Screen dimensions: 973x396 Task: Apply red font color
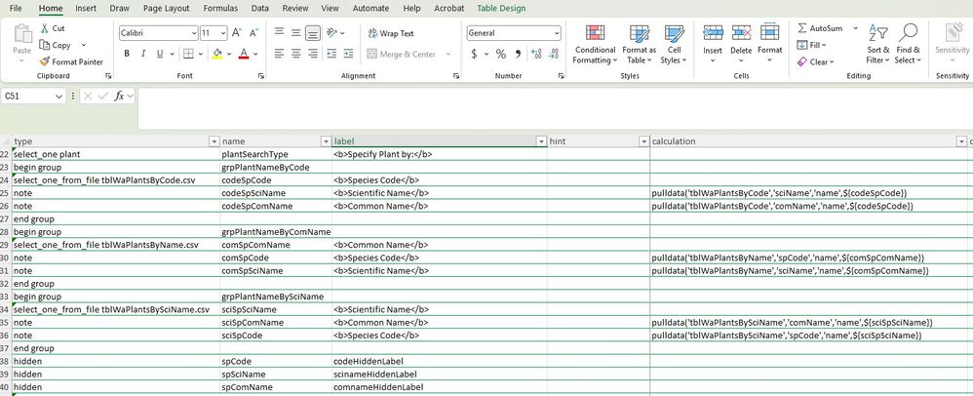(x=244, y=54)
